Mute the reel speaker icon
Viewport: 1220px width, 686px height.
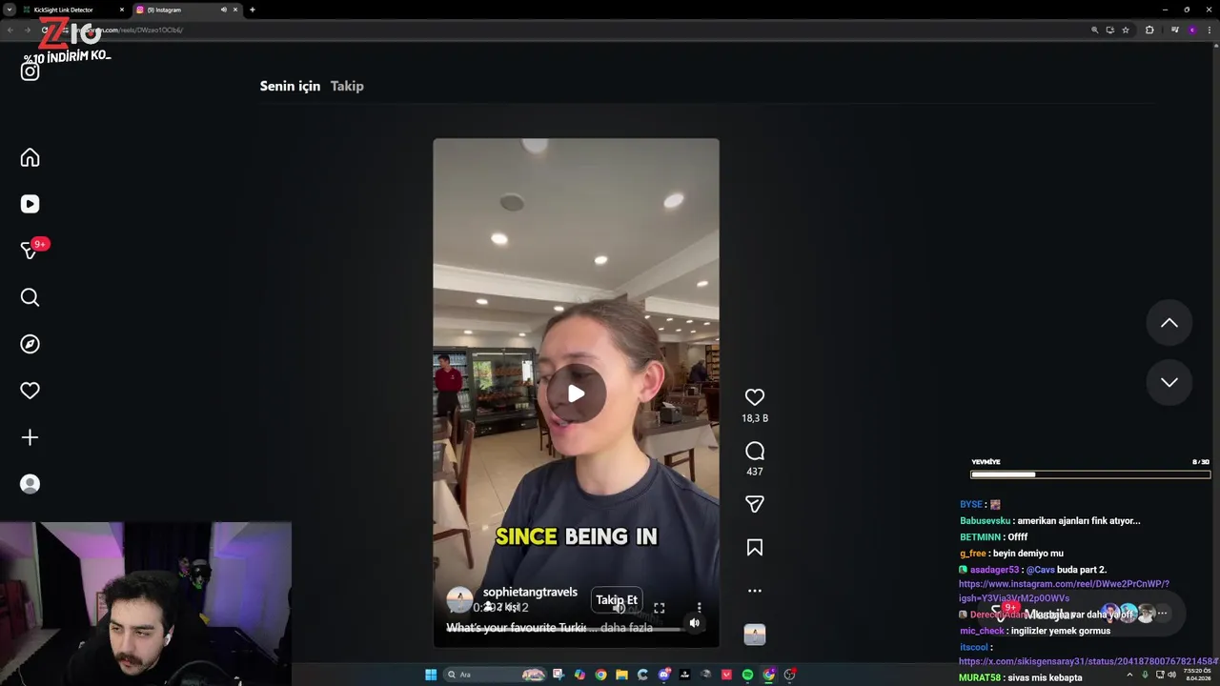pyautogui.click(x=695, y=623)
